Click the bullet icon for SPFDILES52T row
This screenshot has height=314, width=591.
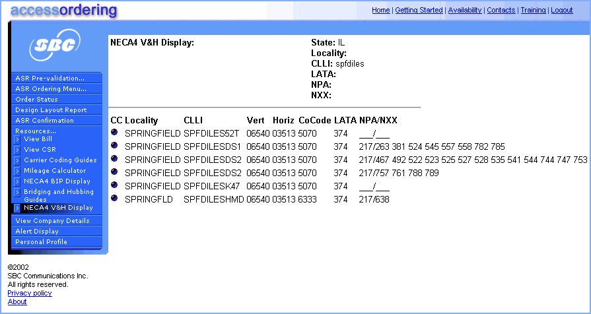pos(115,133)
